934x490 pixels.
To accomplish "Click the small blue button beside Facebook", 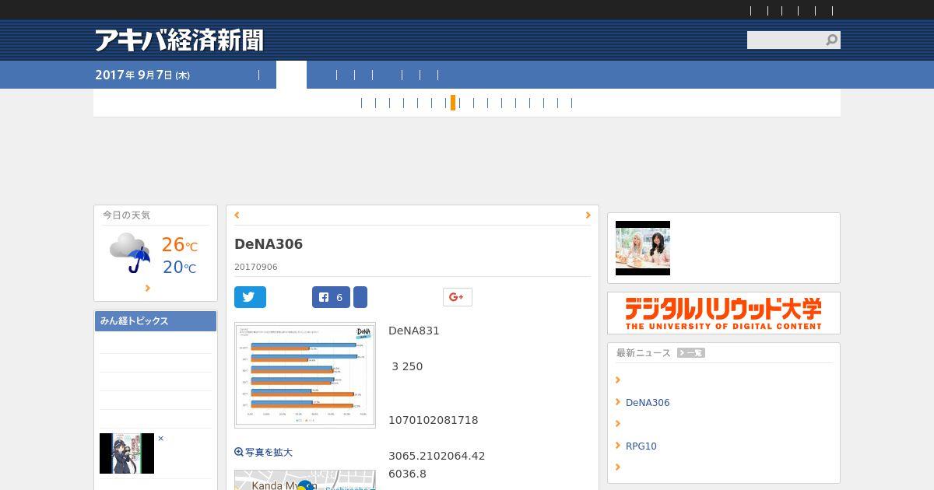I will pos(360,297).
